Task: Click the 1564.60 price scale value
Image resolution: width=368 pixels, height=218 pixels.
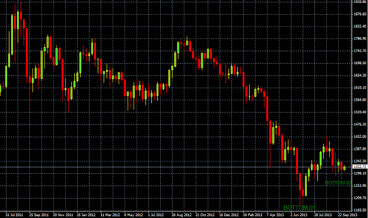Action: (x=360, y=100)
